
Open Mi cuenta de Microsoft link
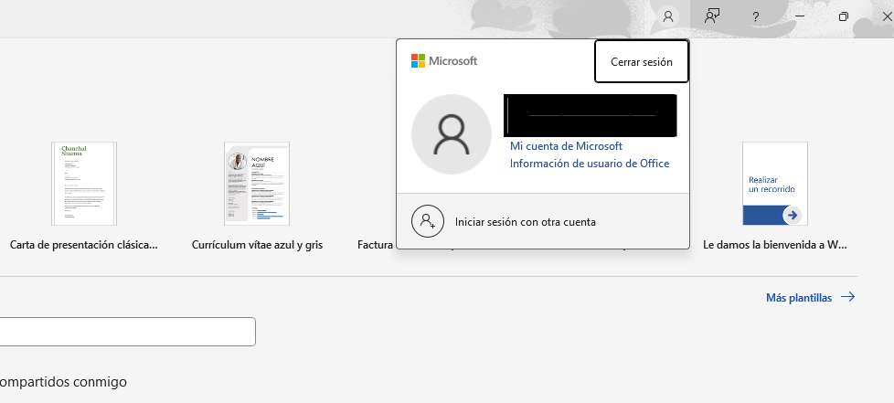coord(566,146)
